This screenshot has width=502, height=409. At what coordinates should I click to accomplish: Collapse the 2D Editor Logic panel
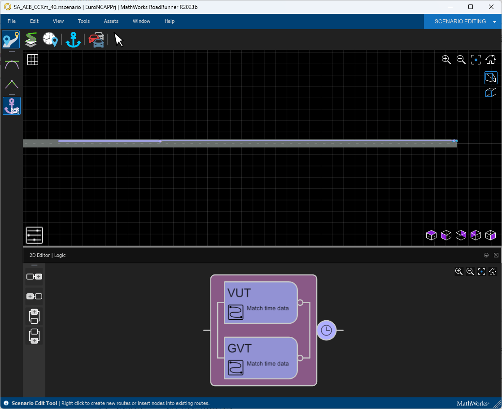tap(486, 255)
